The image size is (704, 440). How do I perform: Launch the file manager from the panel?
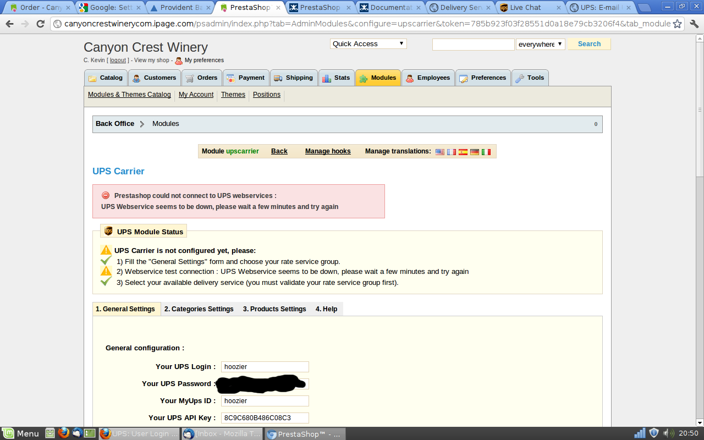coord(50,433)
